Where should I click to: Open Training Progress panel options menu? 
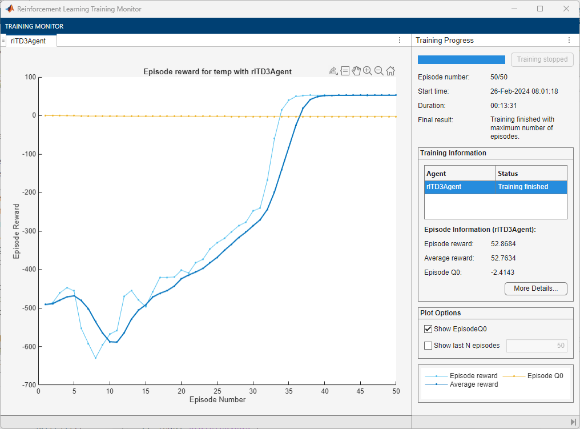569,41
